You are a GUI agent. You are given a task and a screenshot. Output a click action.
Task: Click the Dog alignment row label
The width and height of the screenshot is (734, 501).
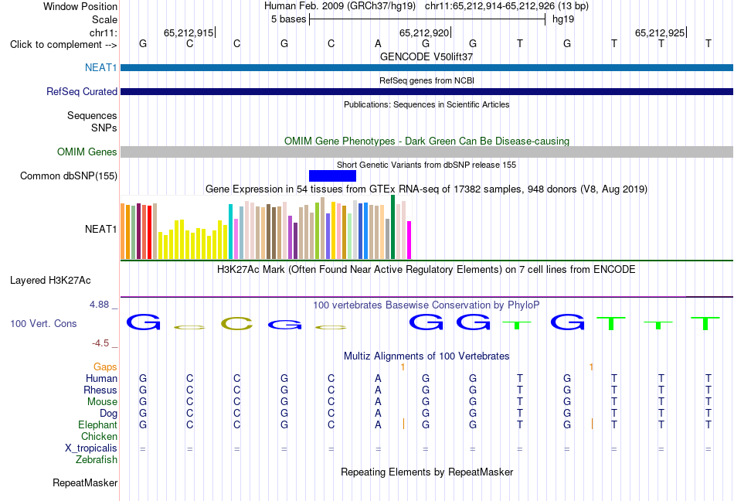coord(108,413)
